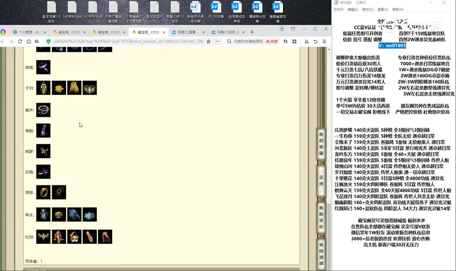Click the 出主机 新客户端30开无压力 line
Image resolution: width=456 pixels, height=271 pixels.
coord(391,244)
